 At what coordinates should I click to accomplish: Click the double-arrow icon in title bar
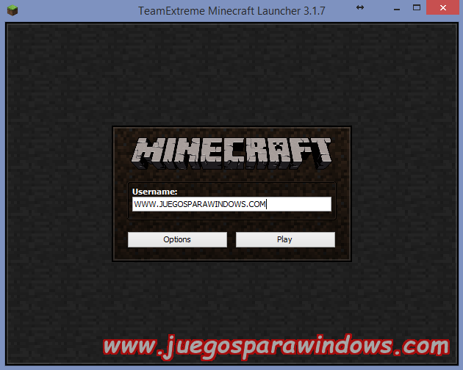(360, 7)
